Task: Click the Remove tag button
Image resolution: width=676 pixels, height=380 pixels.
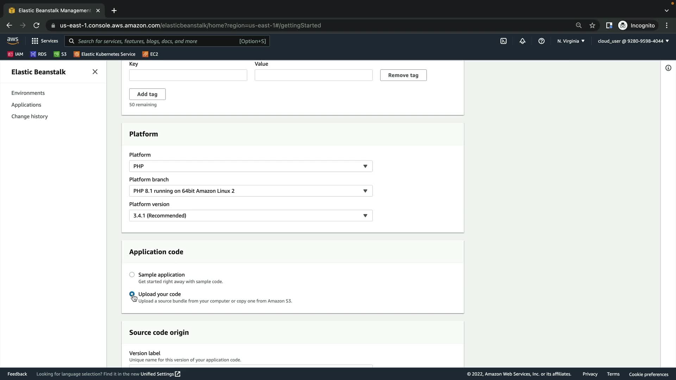Action: point(403,75)
